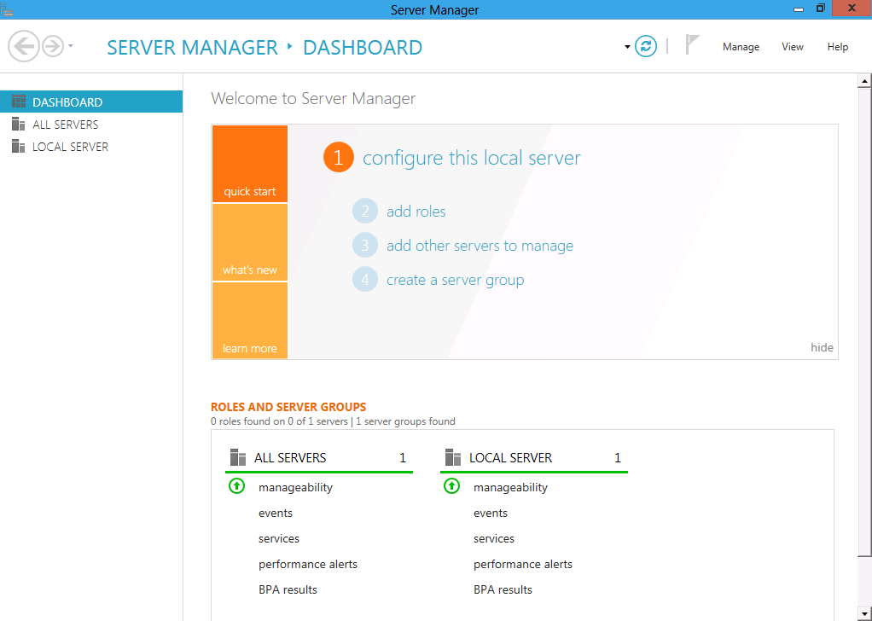Open the Manage menu
This screenshot has height=621, width=872.
[741, 47]
